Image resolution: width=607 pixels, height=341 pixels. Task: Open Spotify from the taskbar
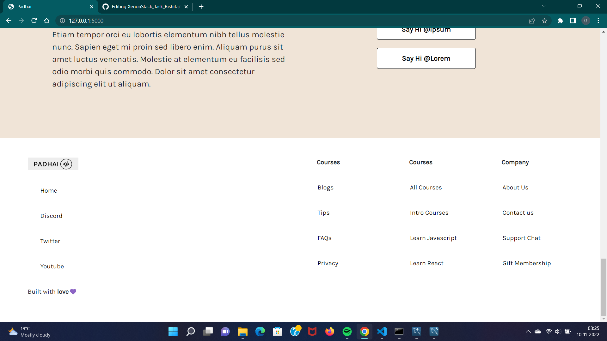(347, 332)
